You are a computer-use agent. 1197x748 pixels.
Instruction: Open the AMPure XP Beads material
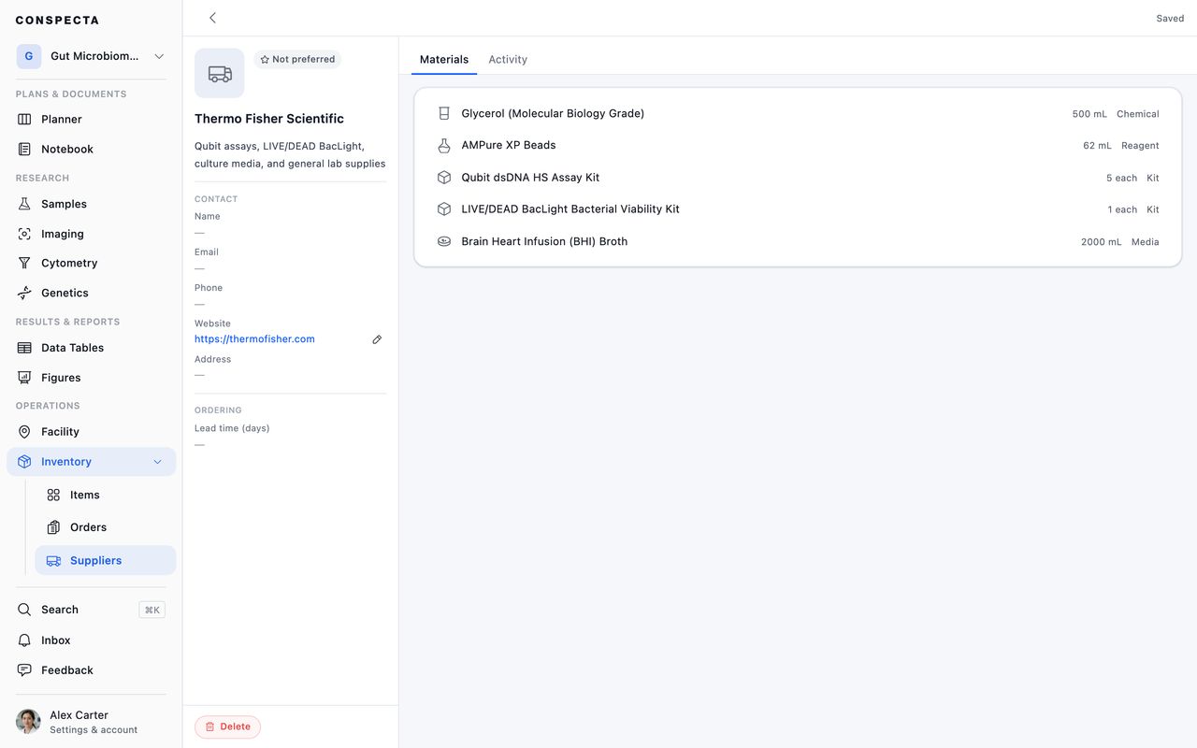[798, 146]
